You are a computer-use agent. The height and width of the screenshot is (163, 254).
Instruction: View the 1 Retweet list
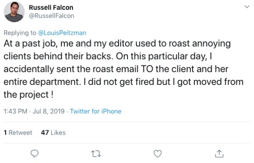pos(18,132)
